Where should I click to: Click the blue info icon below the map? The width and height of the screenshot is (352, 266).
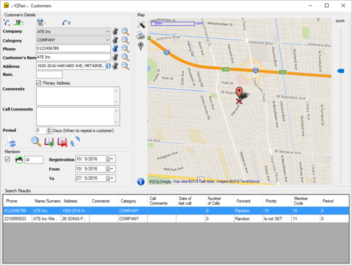[141, 181]
